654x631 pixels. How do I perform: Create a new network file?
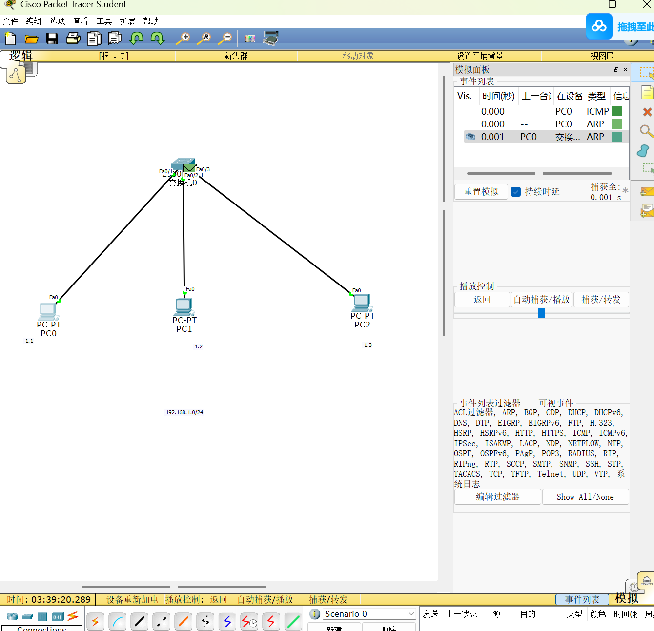tap(10, 39)
